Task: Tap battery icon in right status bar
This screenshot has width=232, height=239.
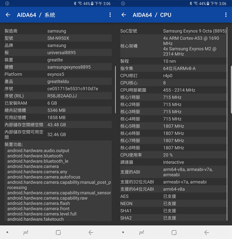Action: (x=208, y=3)
